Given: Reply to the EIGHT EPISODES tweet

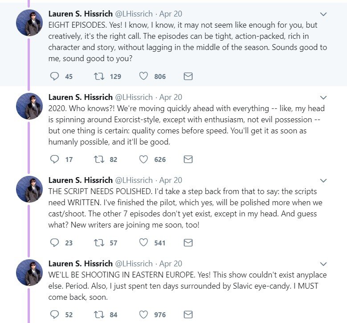Looking at the screenshot, I should [x=54, y=76].
